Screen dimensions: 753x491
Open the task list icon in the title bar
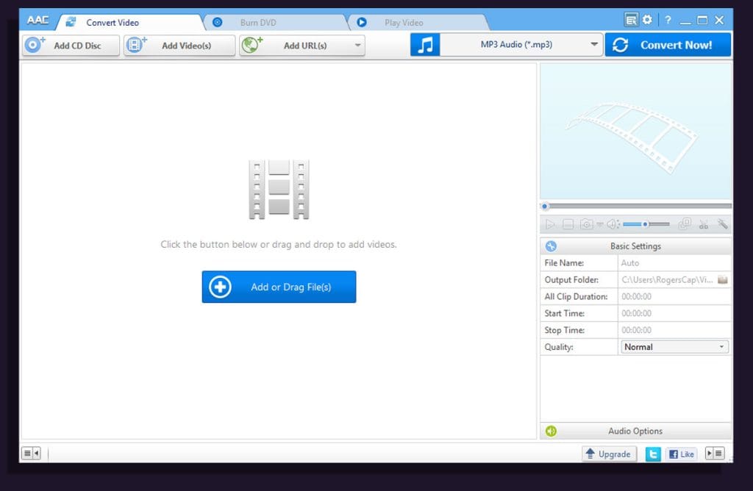tap(631, 20)
